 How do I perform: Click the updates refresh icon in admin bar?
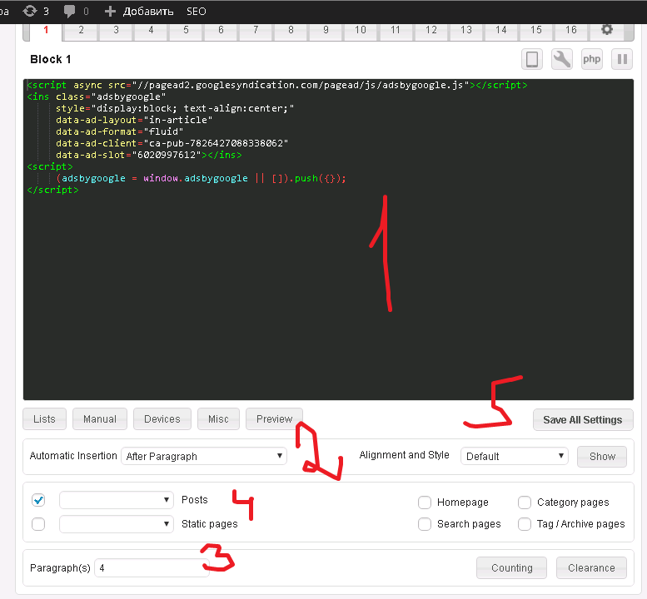coord(30,11)
